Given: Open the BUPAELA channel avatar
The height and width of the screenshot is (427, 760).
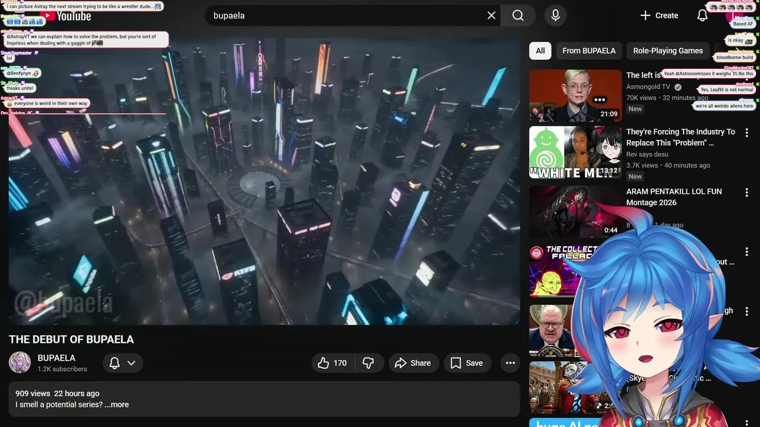Looking at the screenshot, I should click(x=20, y=362).
